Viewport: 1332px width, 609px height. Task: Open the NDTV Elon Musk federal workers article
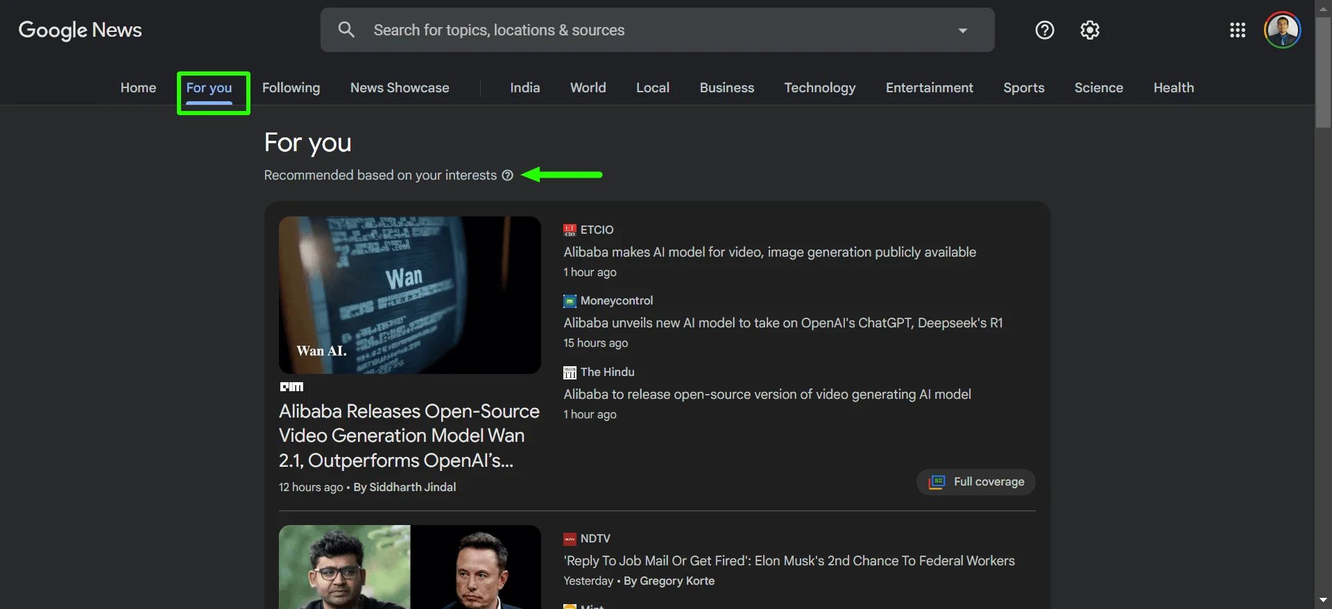point(789,560)
